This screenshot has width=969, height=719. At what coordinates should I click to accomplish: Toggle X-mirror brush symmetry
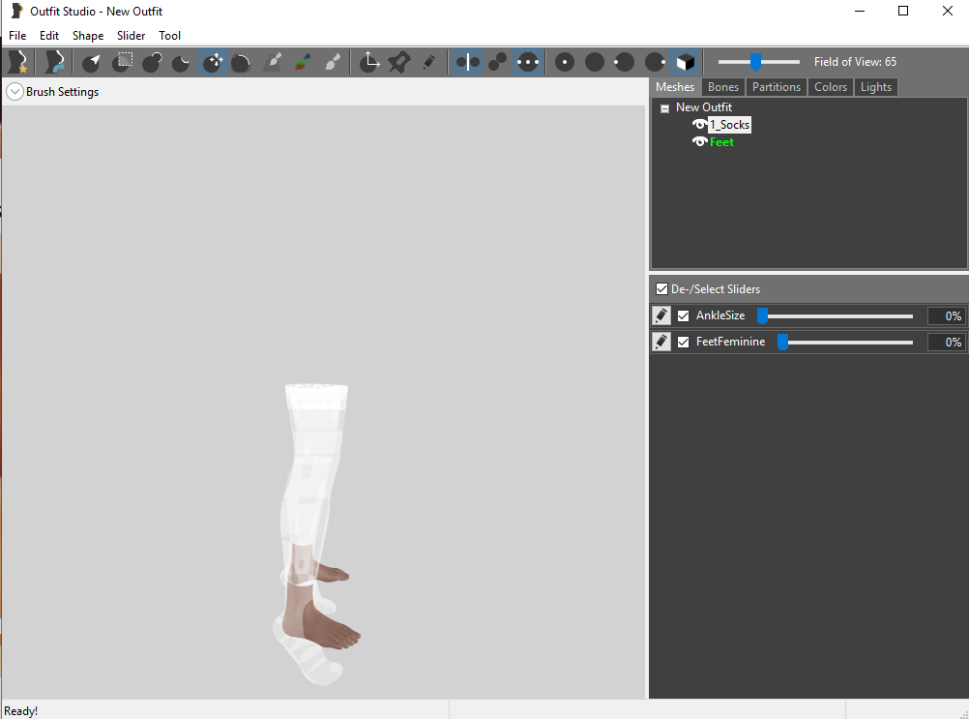click(467, 62)
